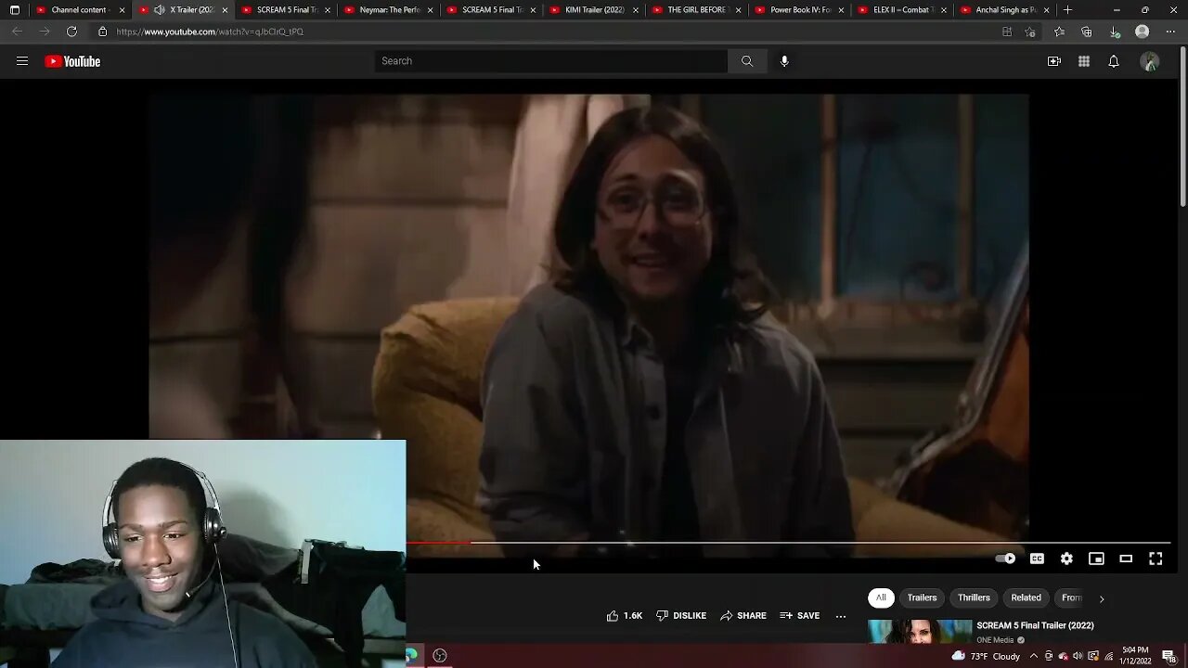Click the DISLIKE button

pyautogui.click(x=681, y=616)
